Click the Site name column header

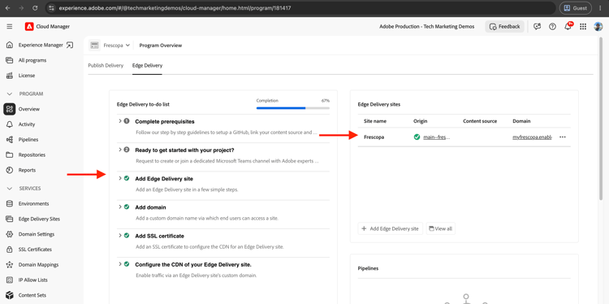click(x=375, y=121)
